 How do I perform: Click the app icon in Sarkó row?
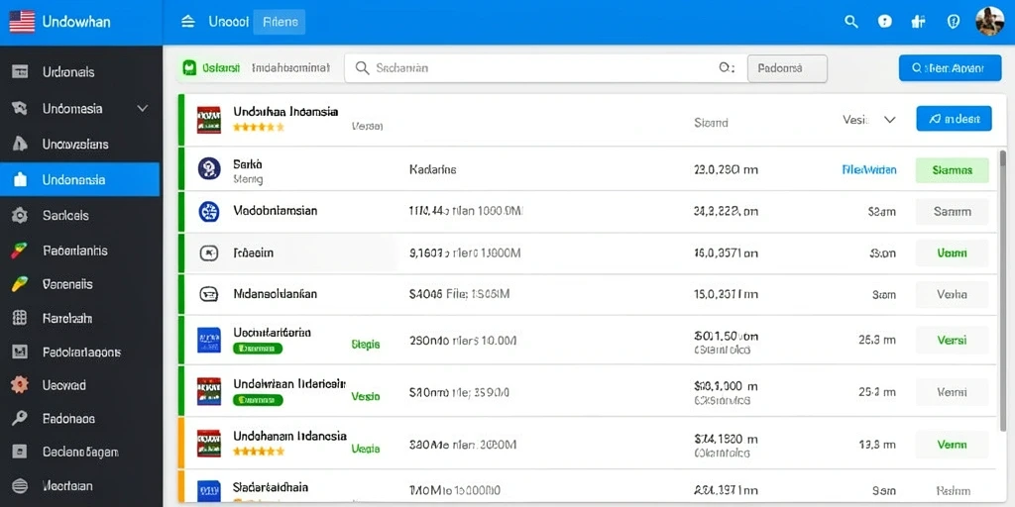coord(209,168)
